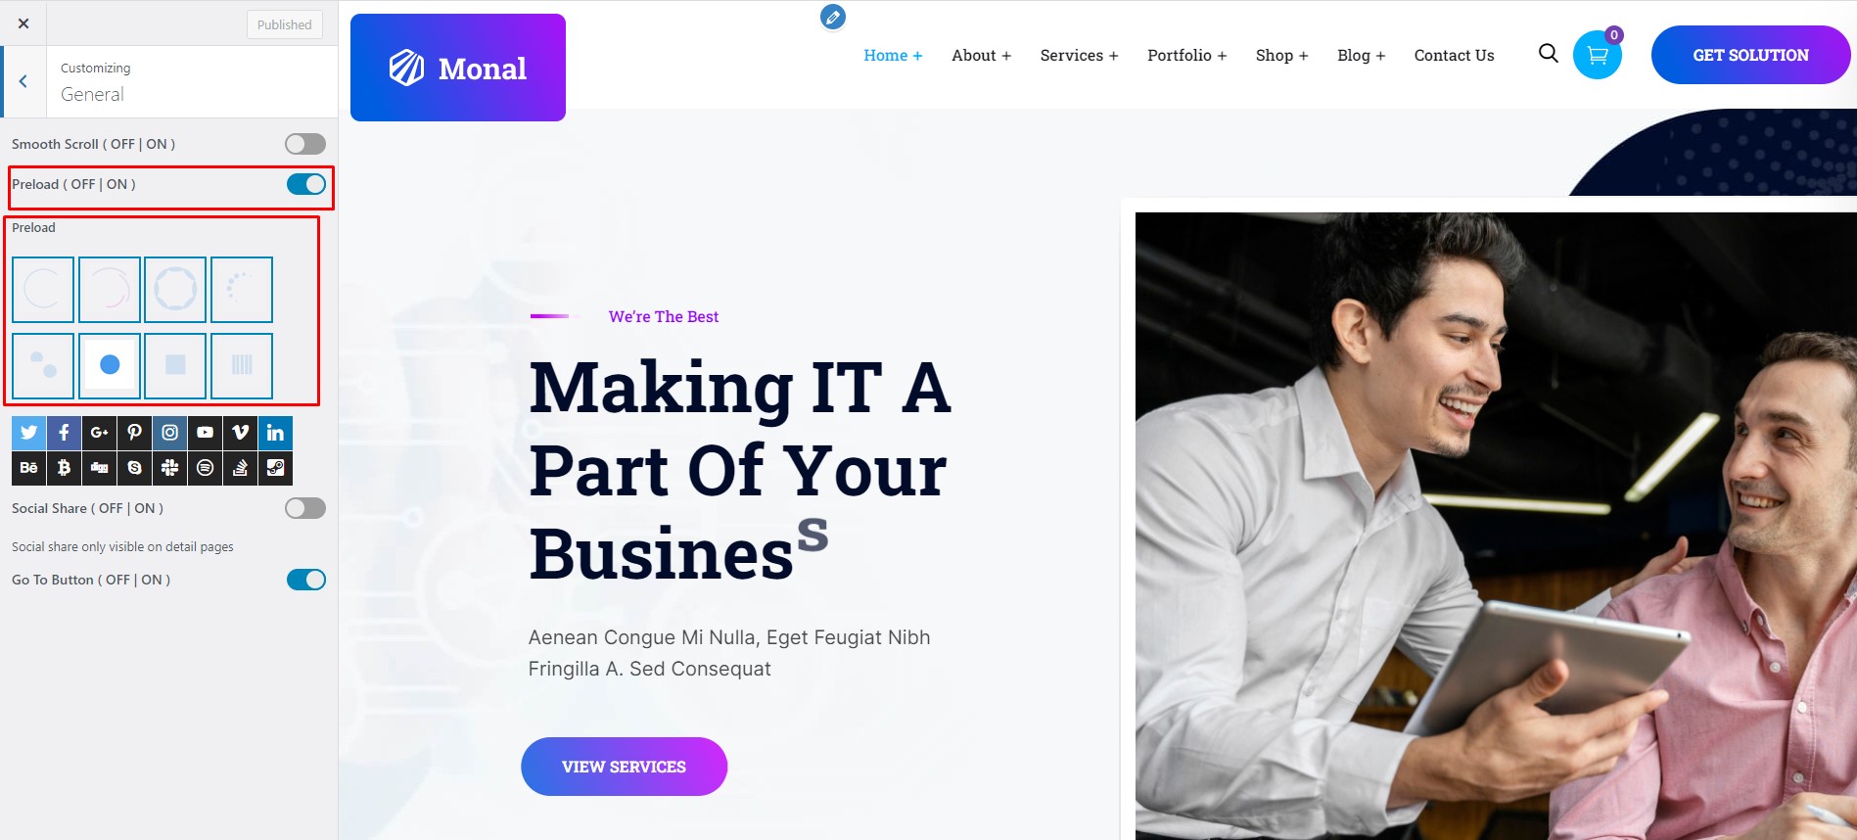Select the solid square preloader style
Screen dimensions: 1857x840
(175, 365)
